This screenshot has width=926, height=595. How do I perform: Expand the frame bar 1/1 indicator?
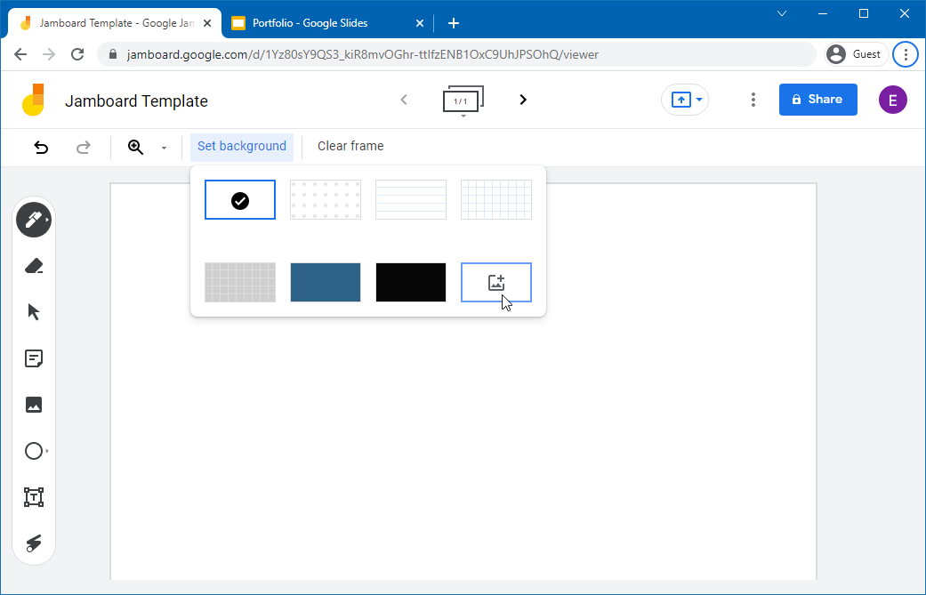463,100
